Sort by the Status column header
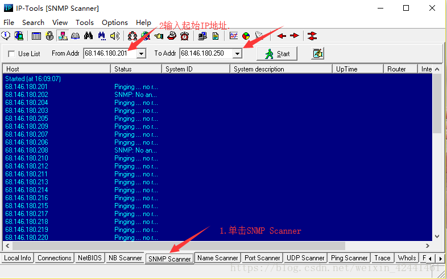 tap(136, 69)
